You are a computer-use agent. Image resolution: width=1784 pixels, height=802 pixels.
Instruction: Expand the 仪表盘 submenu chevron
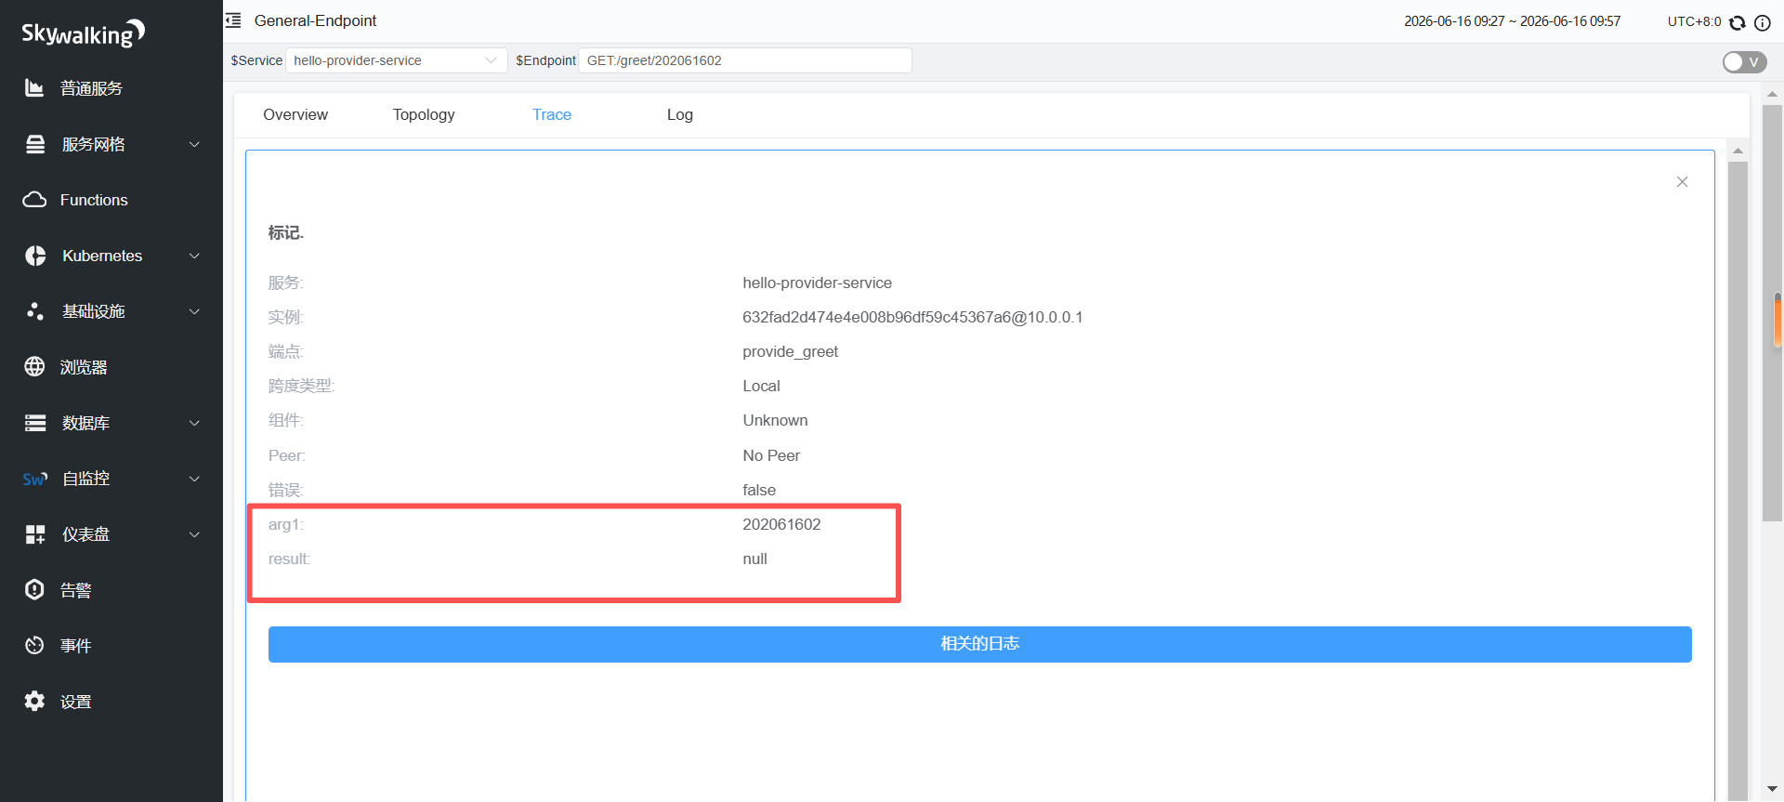(x=194, y=534)
